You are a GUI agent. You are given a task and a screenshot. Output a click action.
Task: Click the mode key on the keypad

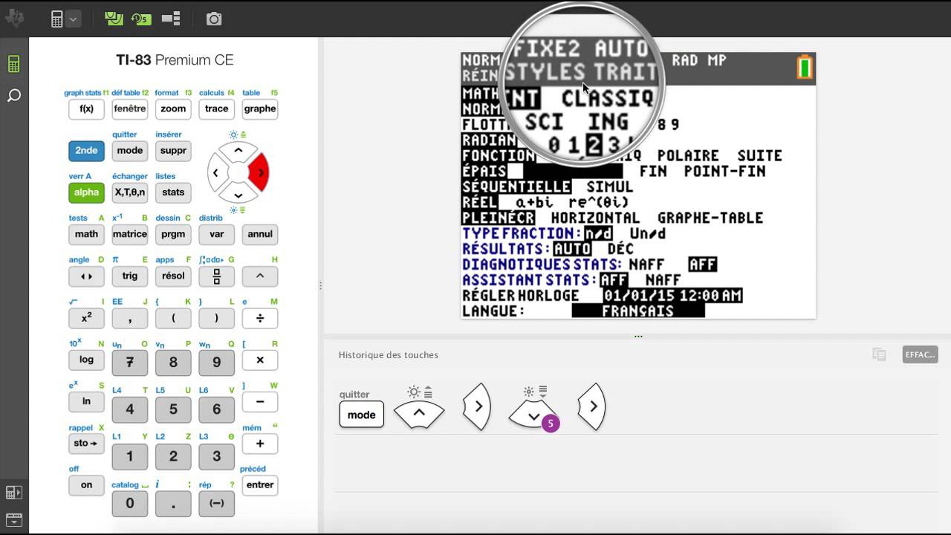pyautogui.click(x=130, y=151)
